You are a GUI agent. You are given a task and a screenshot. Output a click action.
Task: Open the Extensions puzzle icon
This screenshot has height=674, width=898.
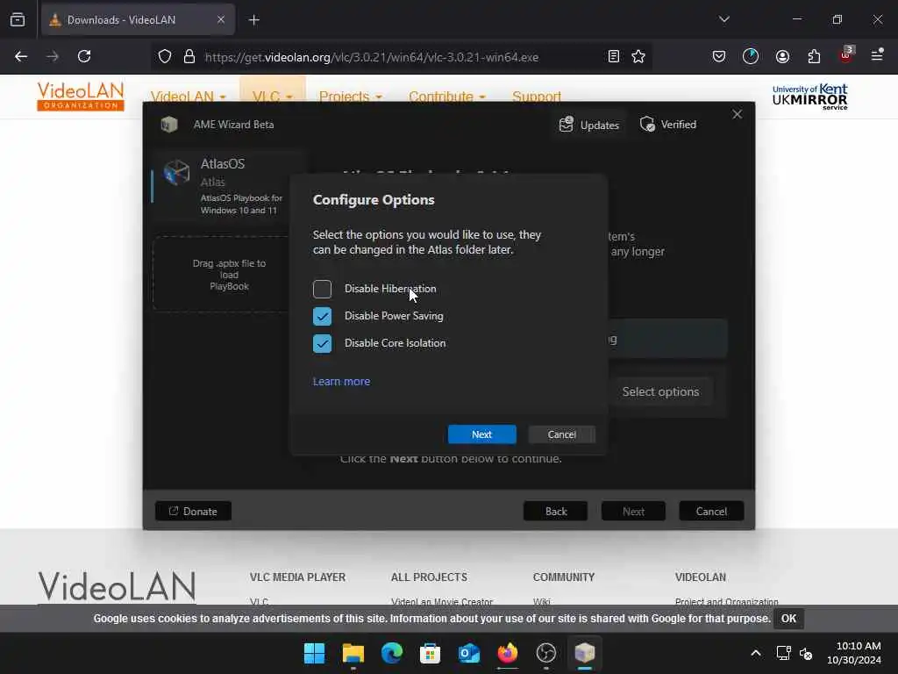click(x=814, y=57)
